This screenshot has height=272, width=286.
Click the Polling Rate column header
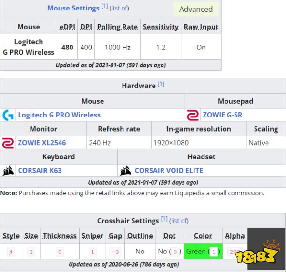tap(117, 27)
